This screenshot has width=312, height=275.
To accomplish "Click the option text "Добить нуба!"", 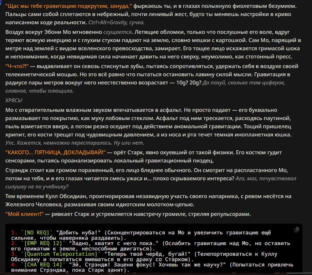I will point(78,233).
